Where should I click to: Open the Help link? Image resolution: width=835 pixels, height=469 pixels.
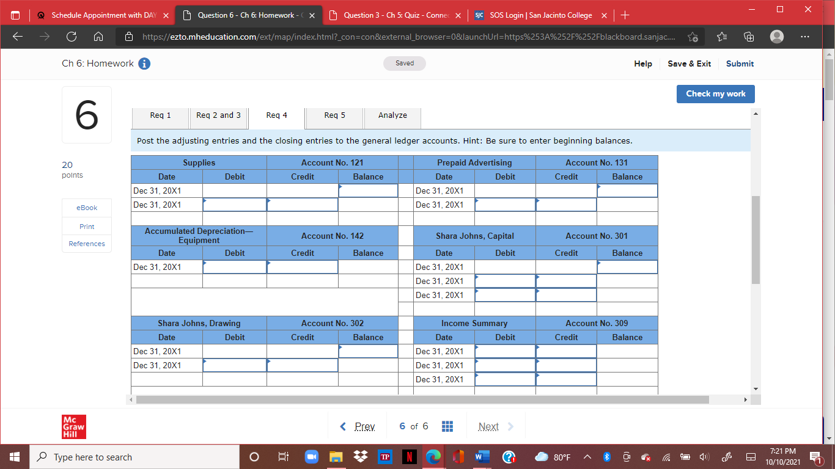(643, 64)
